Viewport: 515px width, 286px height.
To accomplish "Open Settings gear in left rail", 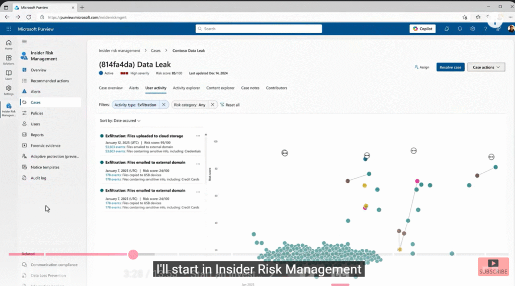I will click(x=9, y=90).
